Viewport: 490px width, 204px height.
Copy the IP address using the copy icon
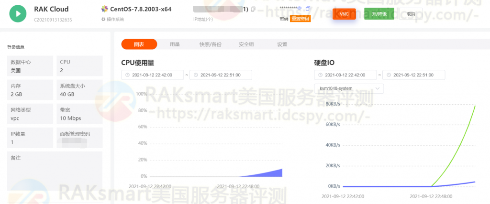pos(253,9)
